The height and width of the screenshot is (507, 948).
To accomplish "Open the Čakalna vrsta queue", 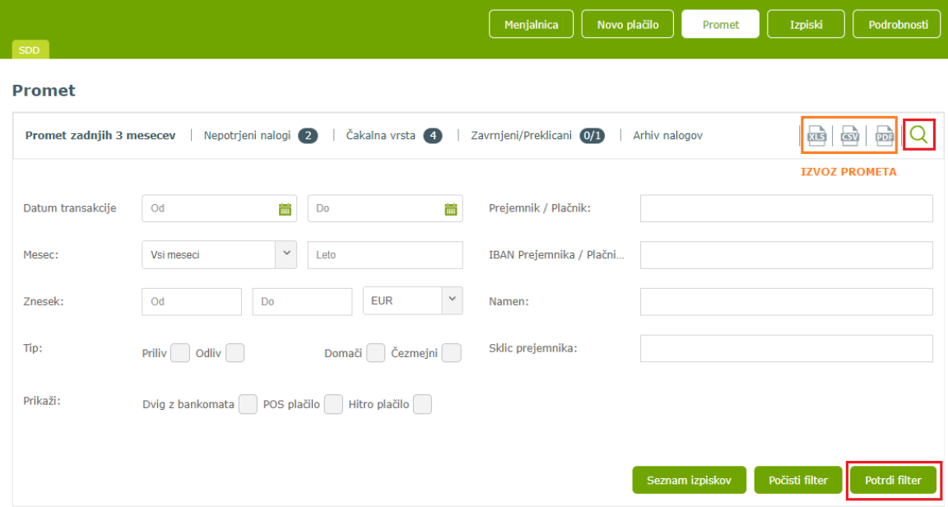I will pos(394,136).
